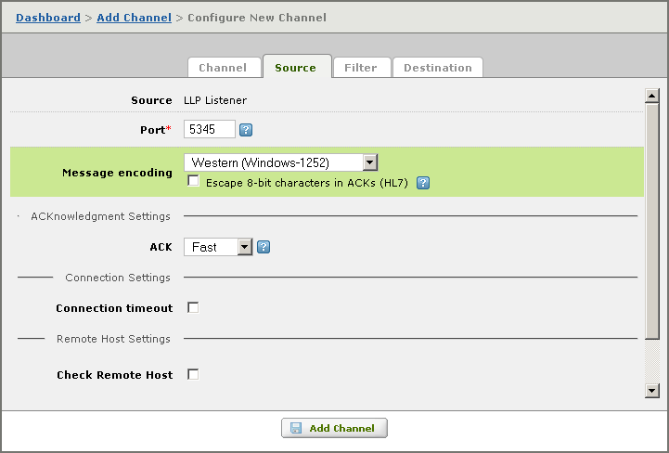Click the help icon beside ACK dropdown
The width and height of the screenshot is (669, 453).
coord(264,247)
